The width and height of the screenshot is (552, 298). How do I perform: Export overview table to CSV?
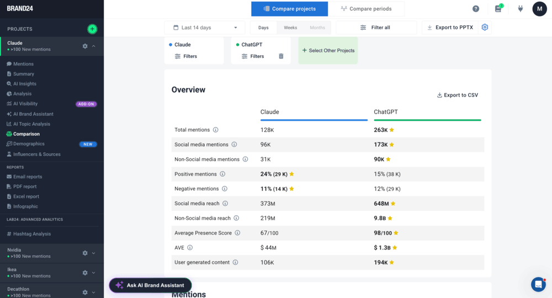tap(457, 95)
